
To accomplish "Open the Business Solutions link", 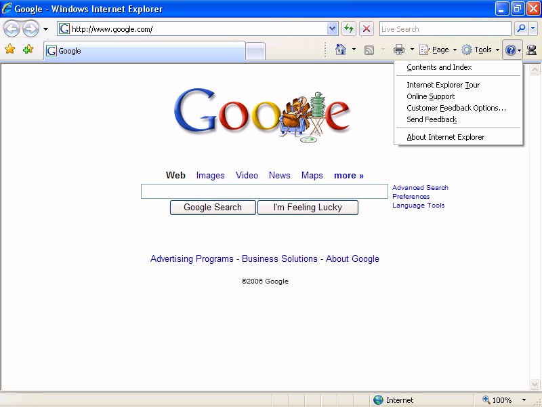I will tap(280, 259).
